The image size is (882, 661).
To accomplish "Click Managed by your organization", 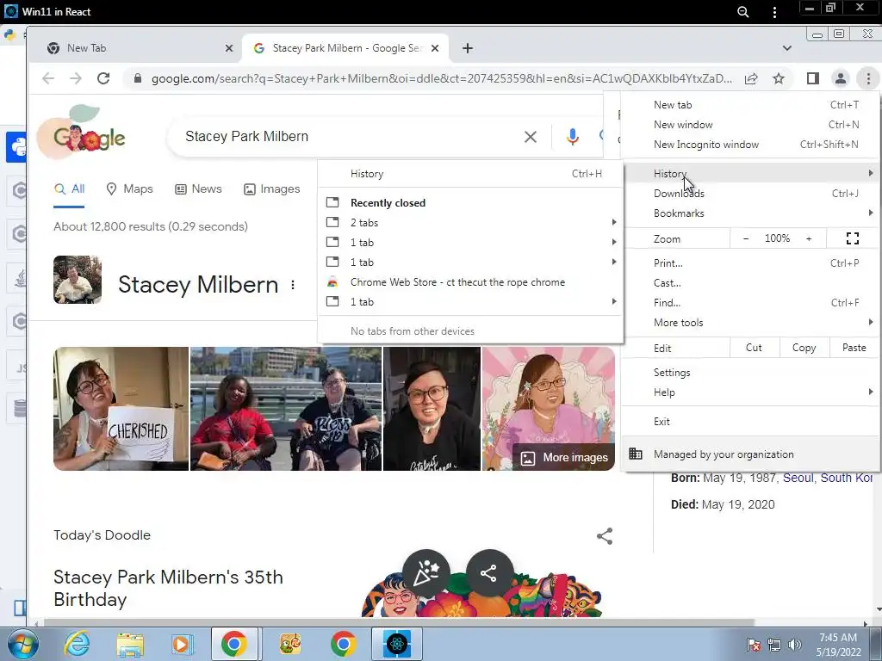I will (750, 454).
